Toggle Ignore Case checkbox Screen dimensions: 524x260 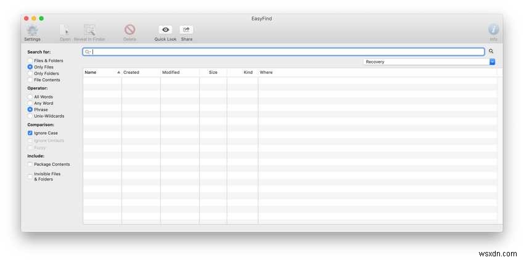coord(30,133)
